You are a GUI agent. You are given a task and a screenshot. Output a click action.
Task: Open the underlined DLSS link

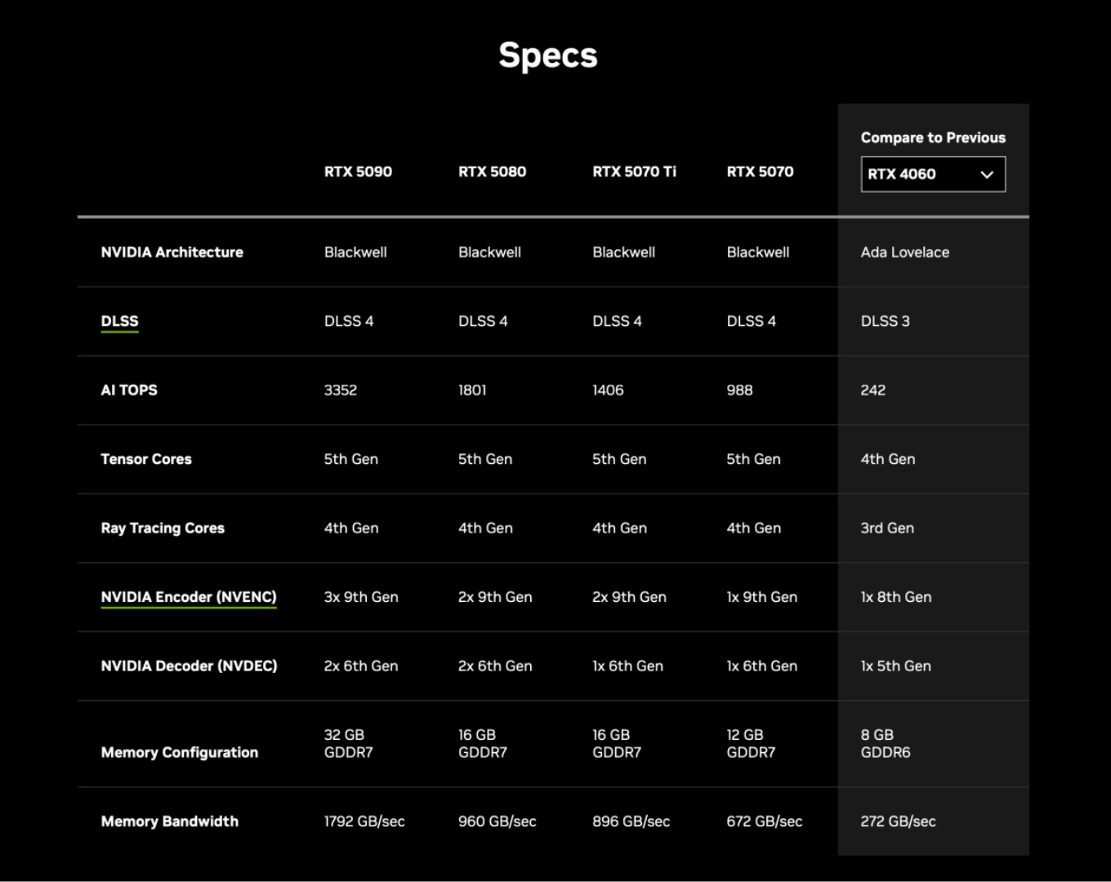(119, 321)
